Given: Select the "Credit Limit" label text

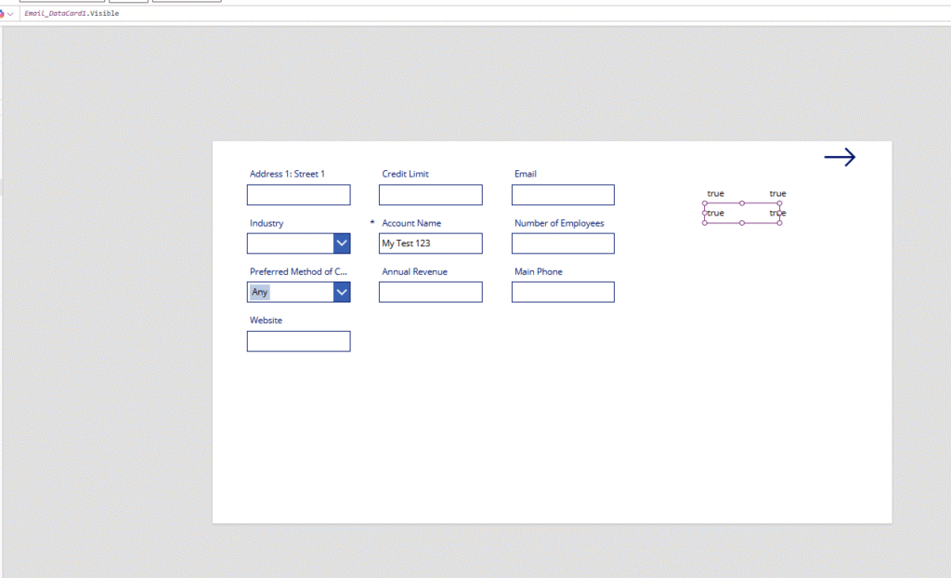Looking at the screenshot, I should [405, 174].
